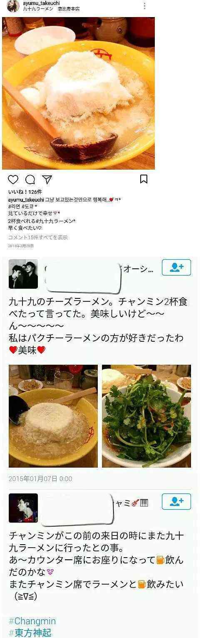Tap the paper plane share icon
Viewport: 201px width, 638px height.
(47, 179)
